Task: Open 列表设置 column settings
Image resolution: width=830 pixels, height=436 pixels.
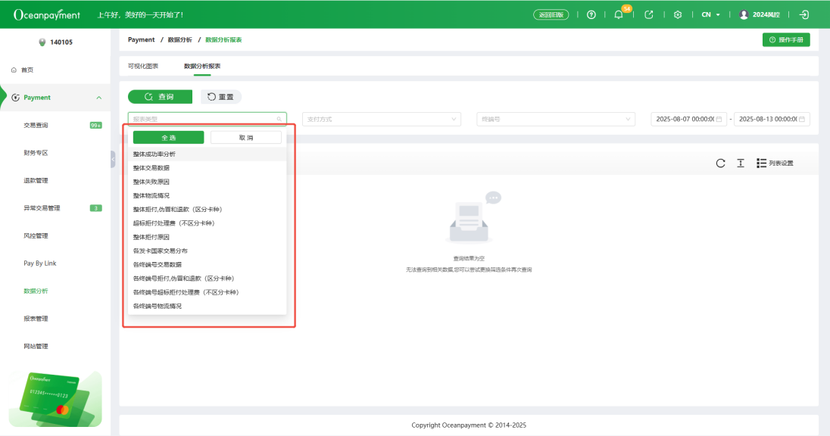Action: pos(775,163)
